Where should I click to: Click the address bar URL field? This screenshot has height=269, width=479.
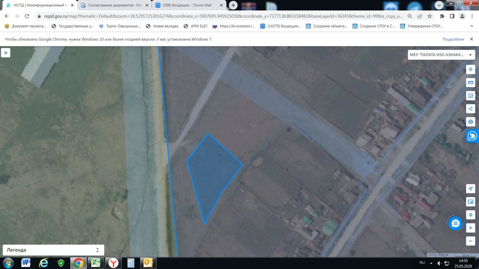point(224,16)
